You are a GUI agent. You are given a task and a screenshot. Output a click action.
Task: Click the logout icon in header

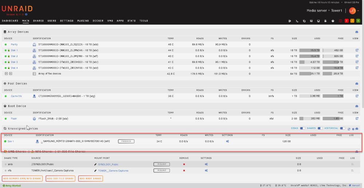point(290,21)
